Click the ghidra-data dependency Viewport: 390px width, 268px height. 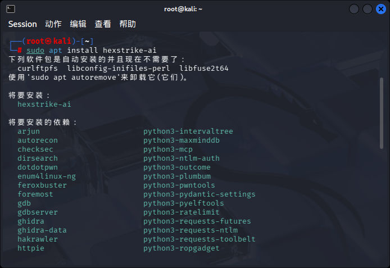(42, 230)
